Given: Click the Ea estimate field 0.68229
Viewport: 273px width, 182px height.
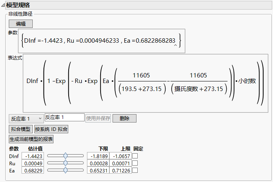Looking at the screenshot, I should (33, 170).
